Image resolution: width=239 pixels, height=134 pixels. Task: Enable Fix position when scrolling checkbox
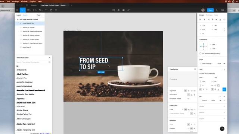pyautogui.click(x=201, y=54)
